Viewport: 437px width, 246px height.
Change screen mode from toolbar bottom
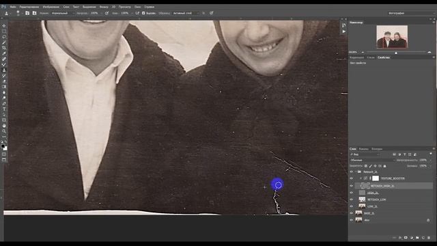point(4,160)
